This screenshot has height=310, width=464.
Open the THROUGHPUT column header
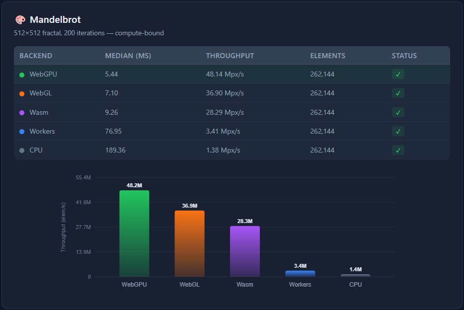[x=230, y=56]
